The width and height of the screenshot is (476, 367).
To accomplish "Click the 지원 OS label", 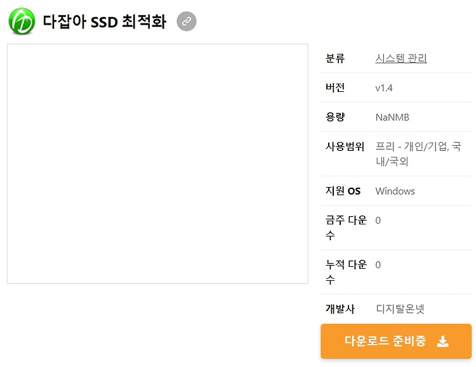I will pyautogui.click(x=343, y=191).
